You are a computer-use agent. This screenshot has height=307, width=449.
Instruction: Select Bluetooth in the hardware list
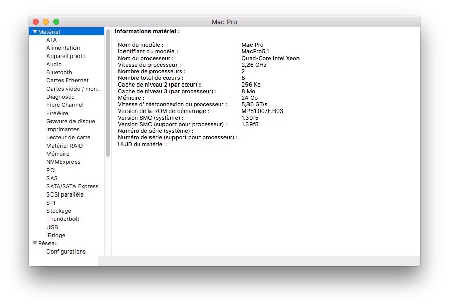59,72
